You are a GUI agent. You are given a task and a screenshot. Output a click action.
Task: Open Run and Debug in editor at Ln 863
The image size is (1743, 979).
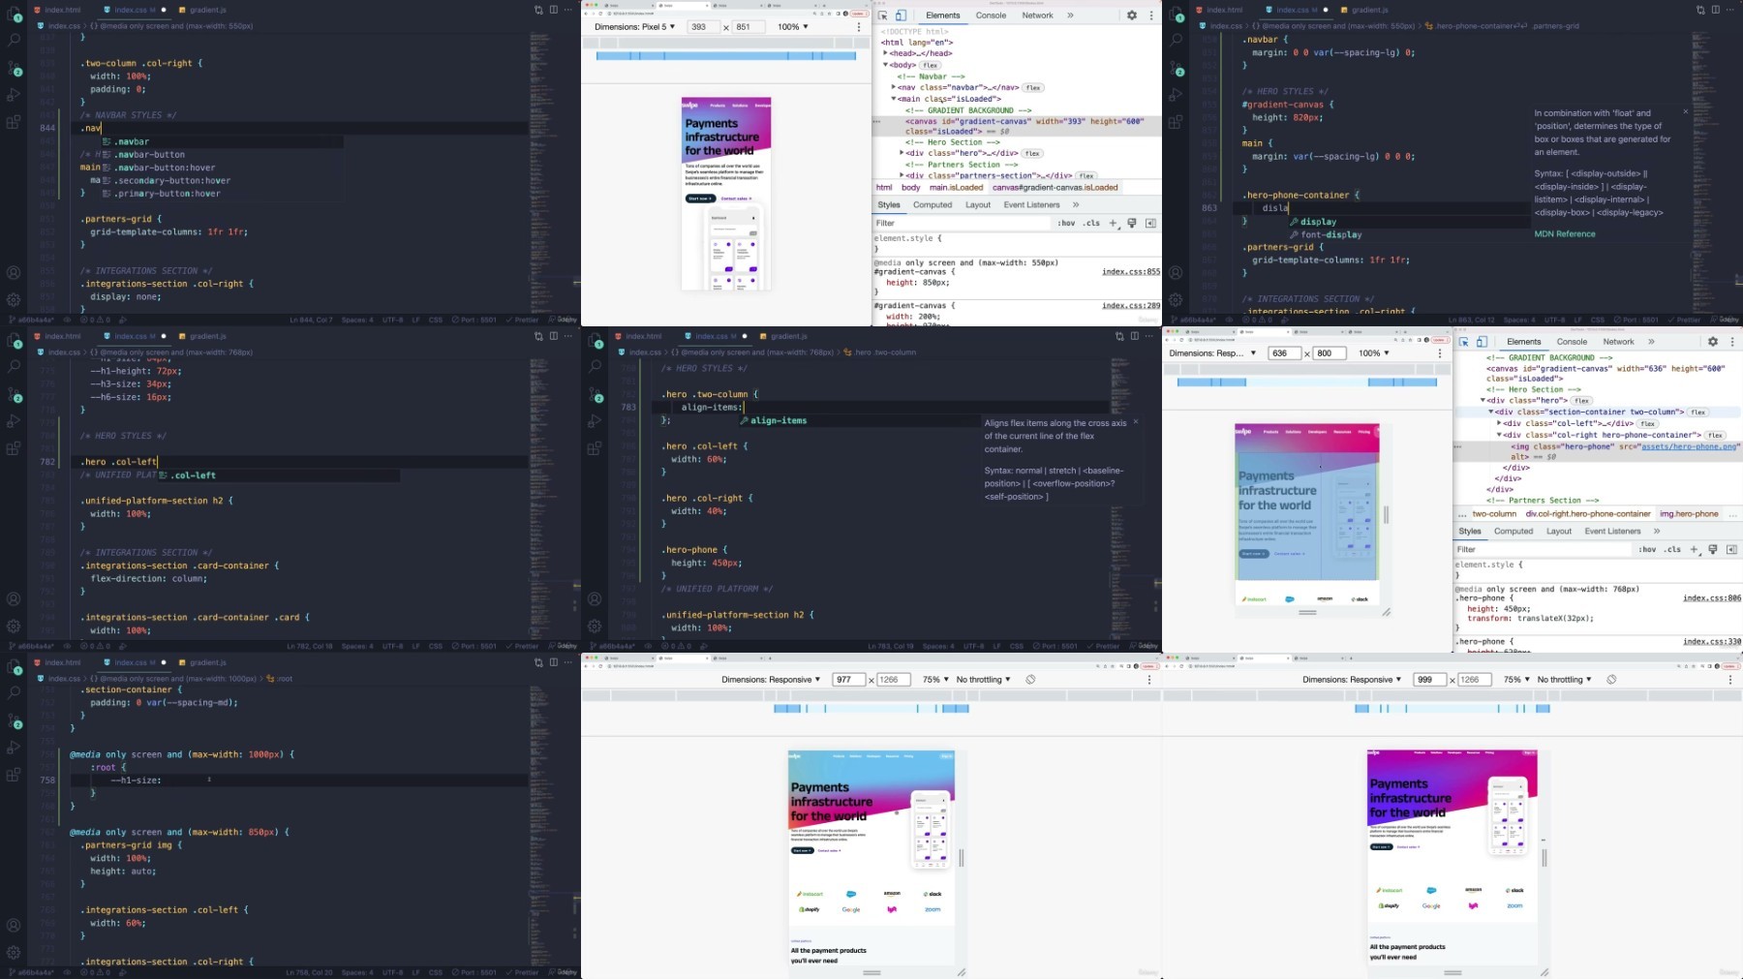[x=1176, y=95]
